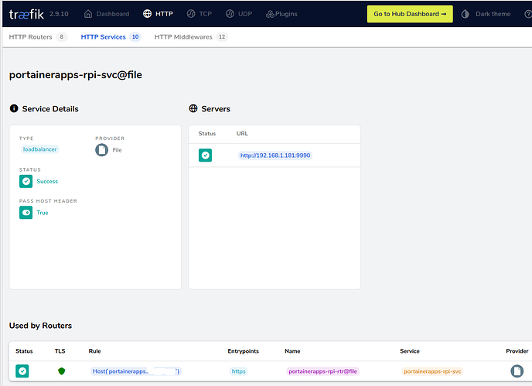Open the Plugins nav item
Image resolution: width=532 pixels, height=386 pixels.
coord(281,14)
